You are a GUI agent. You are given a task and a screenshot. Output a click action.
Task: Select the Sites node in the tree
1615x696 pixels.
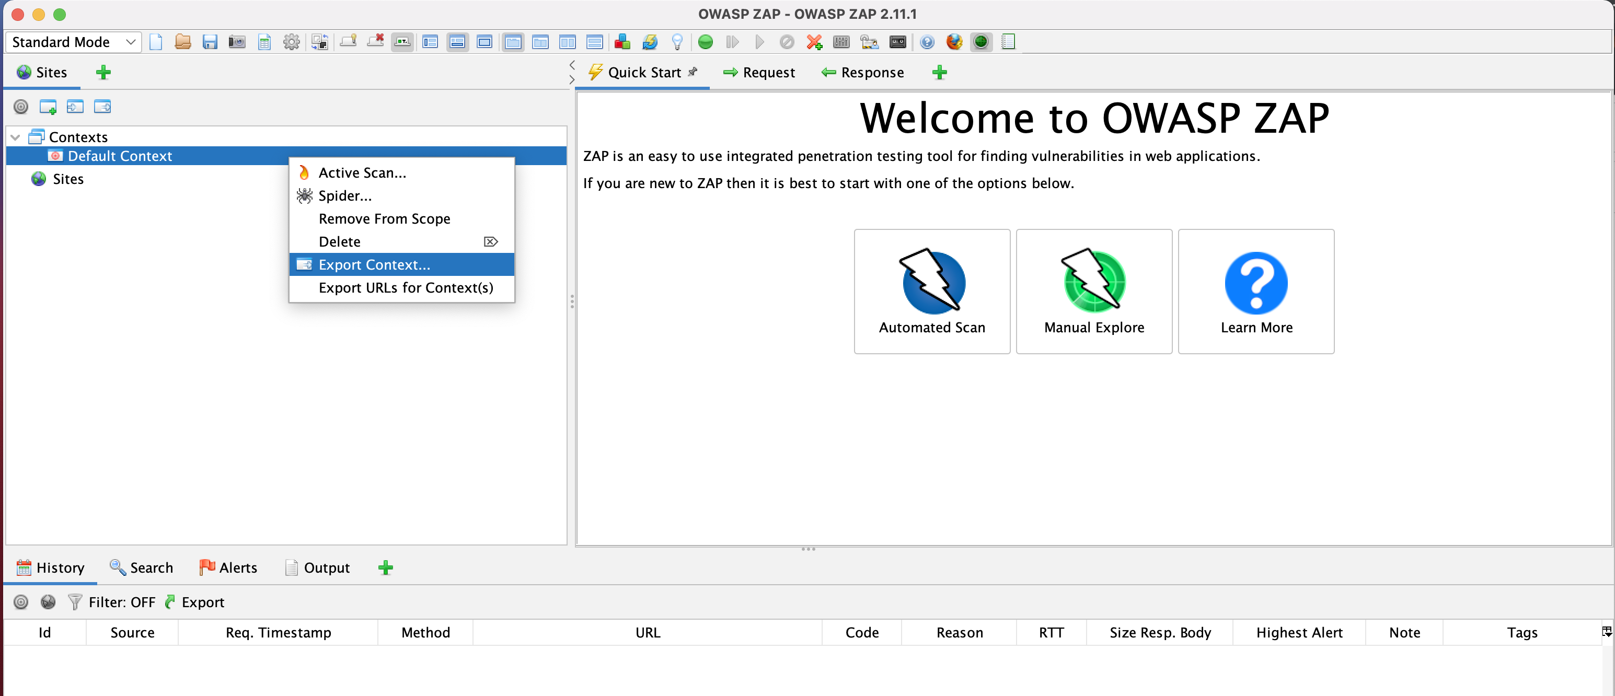click(57, 179)
